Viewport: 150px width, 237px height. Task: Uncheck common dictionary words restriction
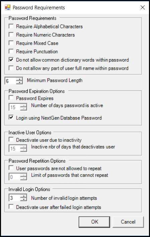coord(11,60)
